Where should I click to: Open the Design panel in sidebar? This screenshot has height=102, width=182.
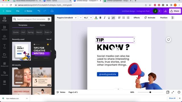pos(5,19)
